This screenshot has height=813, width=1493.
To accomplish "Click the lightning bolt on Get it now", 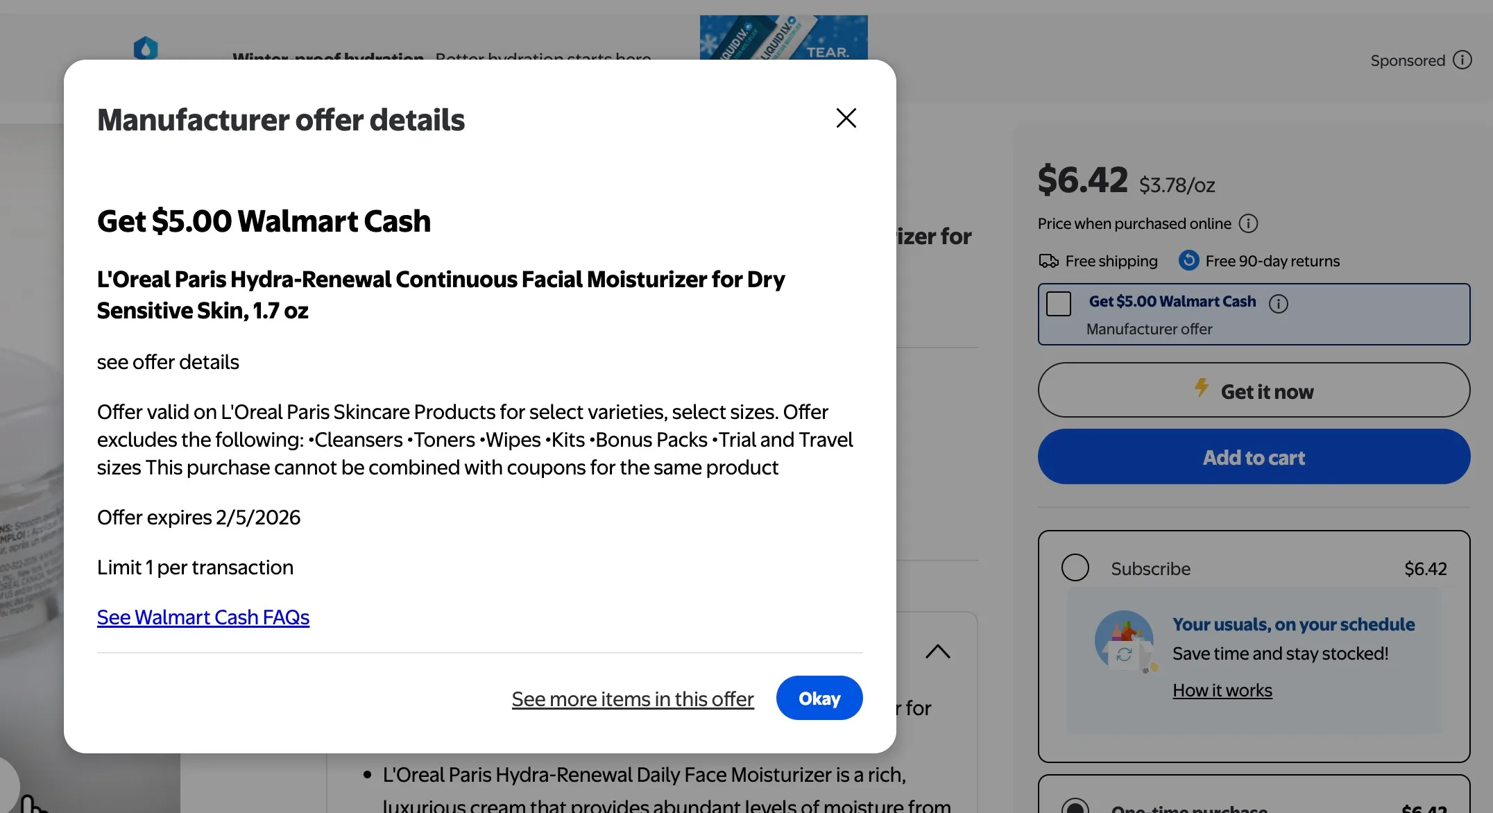I will [1201, 390].
